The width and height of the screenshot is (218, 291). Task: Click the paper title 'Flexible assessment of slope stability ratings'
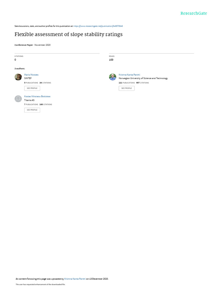click(x=69, y=34)
